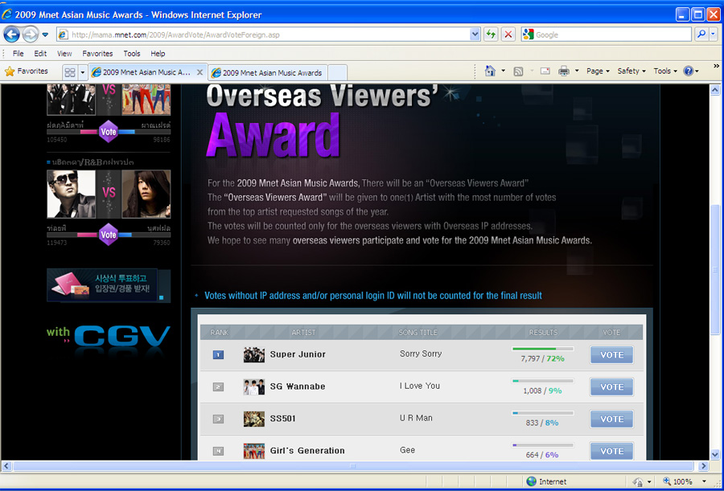724x491 pixels.
Task: Click the address bar URL field
Action: [x=263, y=35]
